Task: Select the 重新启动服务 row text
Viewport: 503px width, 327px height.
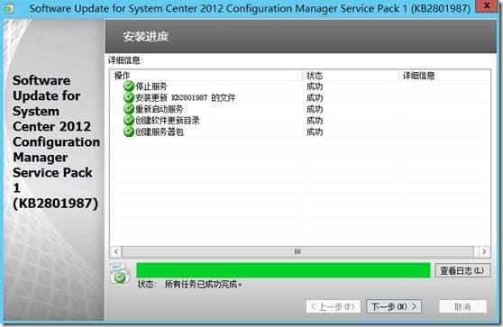Action: click(160, 109)
